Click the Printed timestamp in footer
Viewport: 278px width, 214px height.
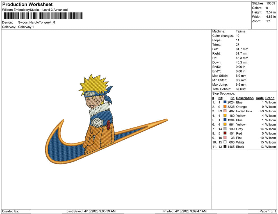[185, 211]
